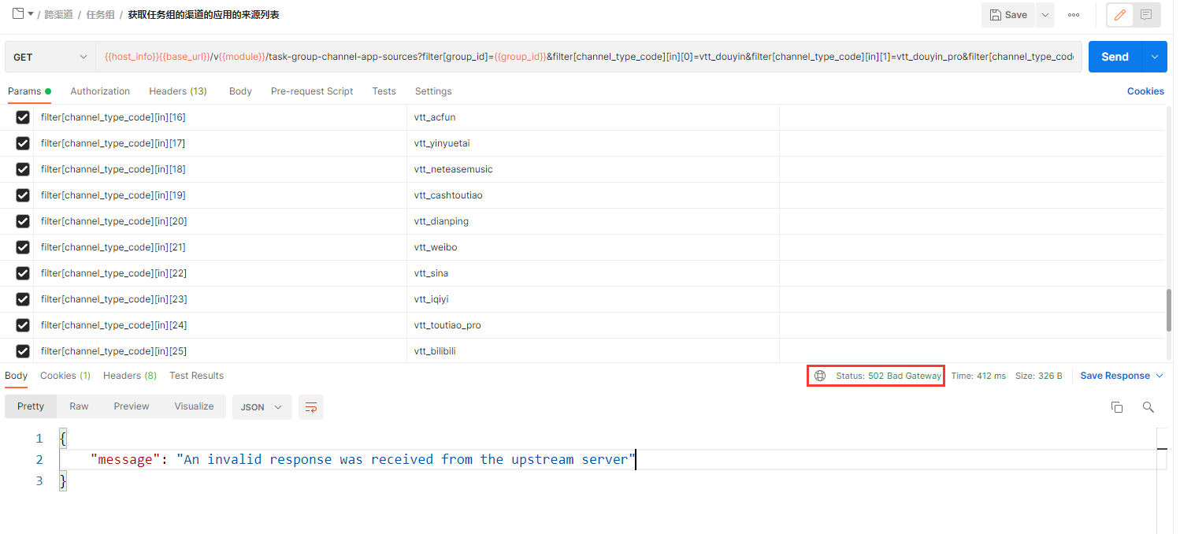Open the Authorization tab

coord(100,91)
